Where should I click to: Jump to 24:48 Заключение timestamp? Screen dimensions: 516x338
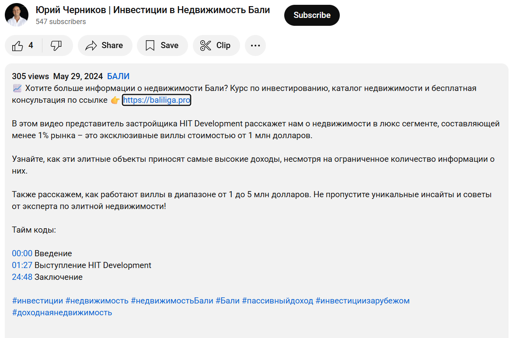point(22,277)
